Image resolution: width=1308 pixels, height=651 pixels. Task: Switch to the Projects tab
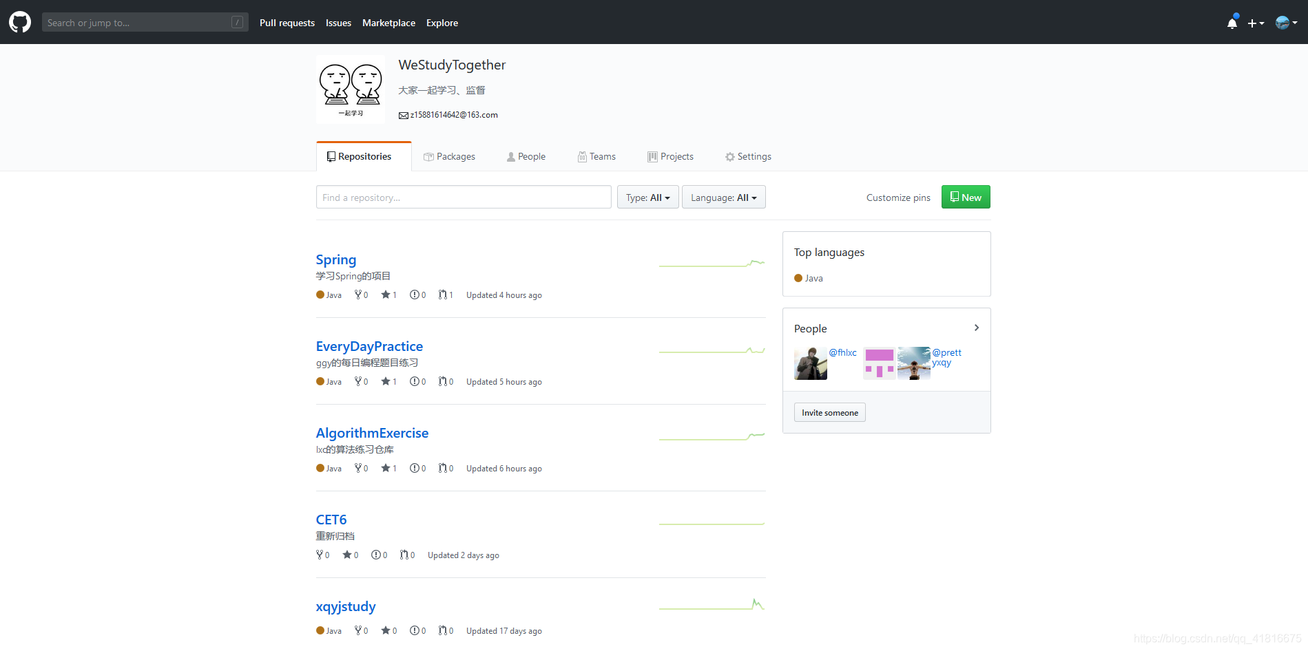670,157
